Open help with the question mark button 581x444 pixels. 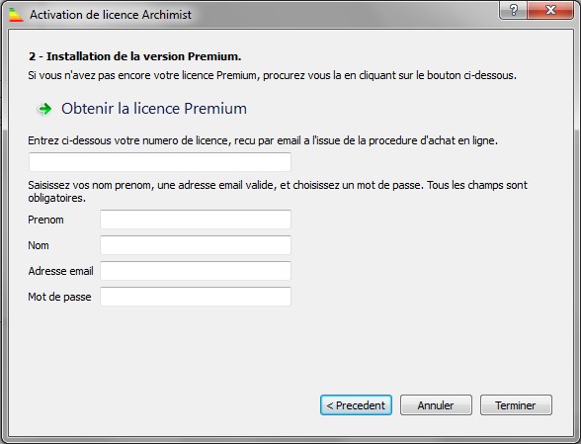(x=513, y=10)
